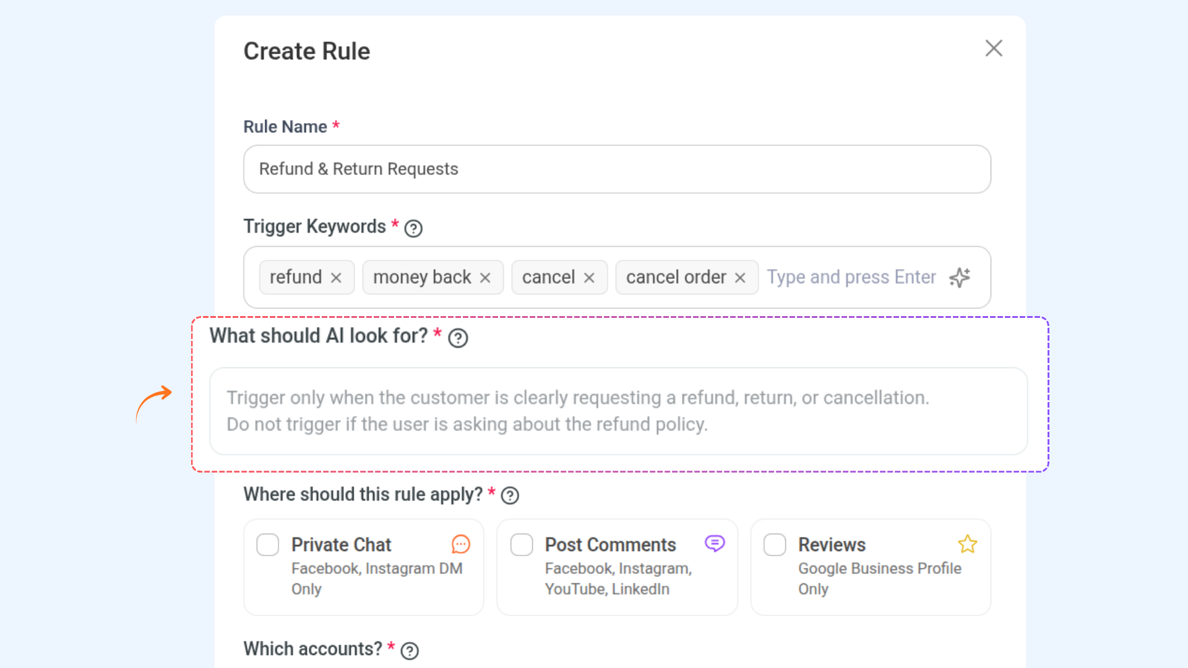Remove the cancel order keyword tag
This screenshot has height=668, width=1188.
click(740, 278)
